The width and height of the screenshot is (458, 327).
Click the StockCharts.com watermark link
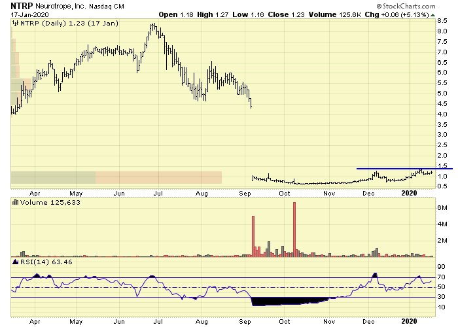pos(406,6)
